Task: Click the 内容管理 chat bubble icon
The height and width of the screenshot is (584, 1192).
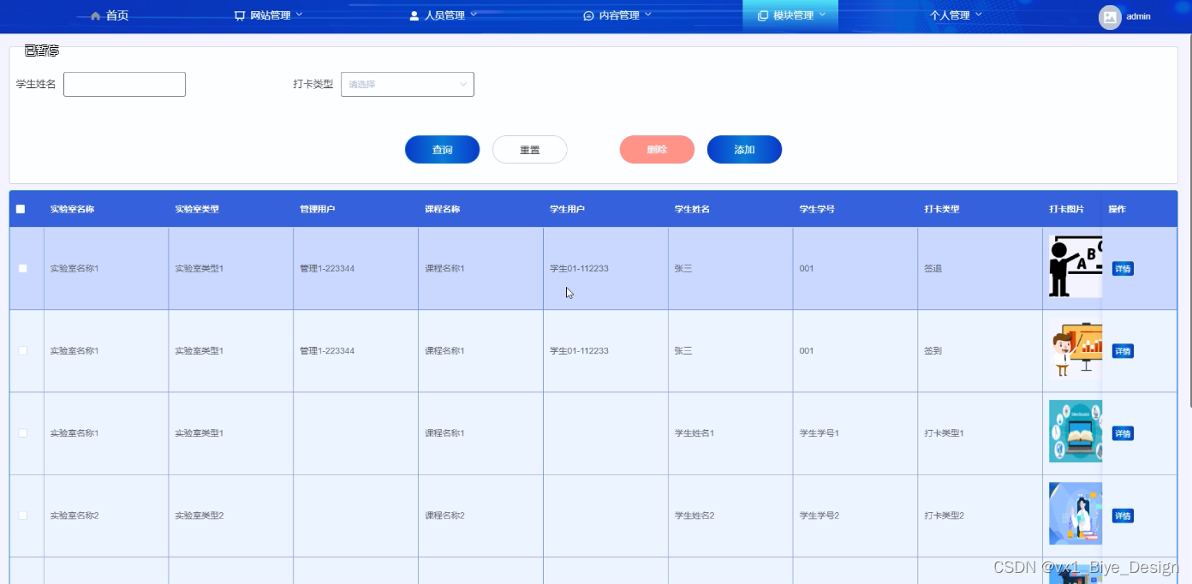Action: pyautogui.click(x=588, y=15)
